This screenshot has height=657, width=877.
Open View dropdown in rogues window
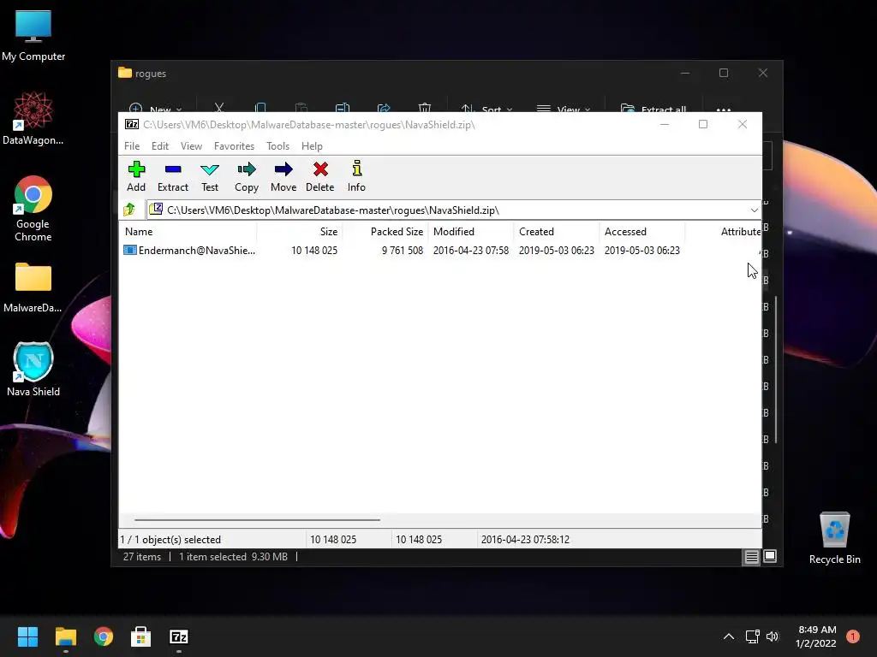(564, 109)
